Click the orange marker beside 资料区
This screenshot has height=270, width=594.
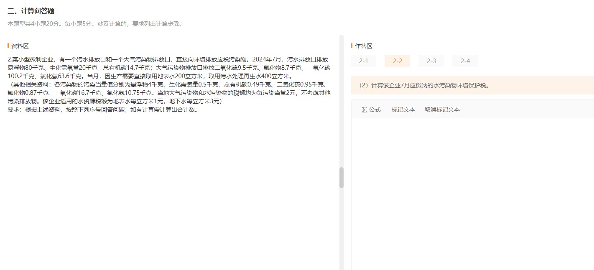(x=8, y=46)
